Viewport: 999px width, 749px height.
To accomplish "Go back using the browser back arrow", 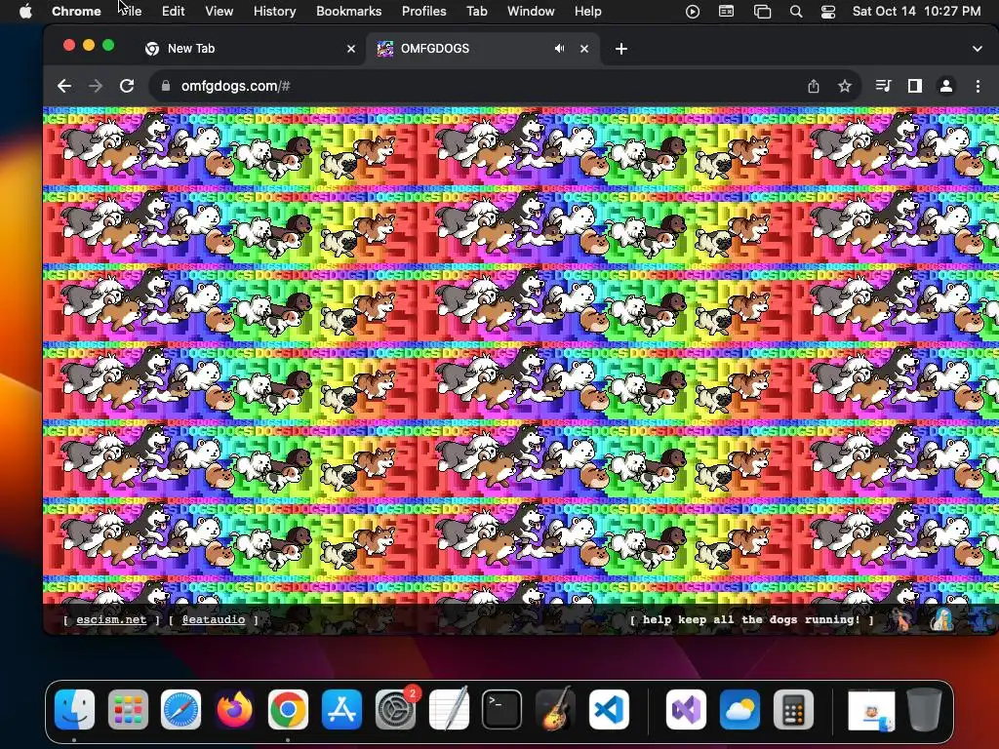I will click(x=63, y=86).
